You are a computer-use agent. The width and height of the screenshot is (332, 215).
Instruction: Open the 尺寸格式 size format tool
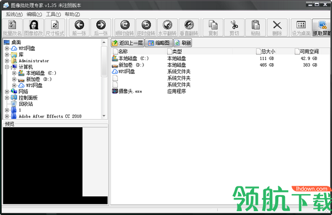click(55, 28)
